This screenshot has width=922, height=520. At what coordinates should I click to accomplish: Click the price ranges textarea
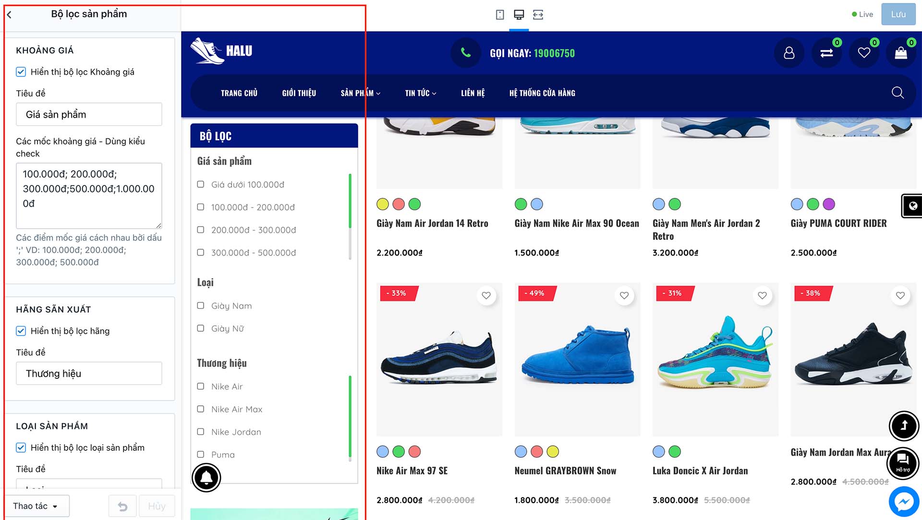pos(89,195)
